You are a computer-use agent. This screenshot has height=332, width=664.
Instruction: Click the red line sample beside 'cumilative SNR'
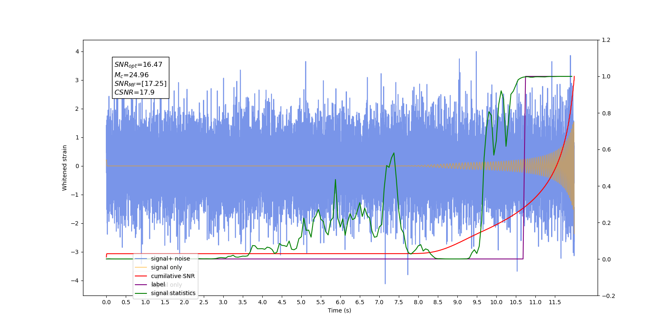[141, 276]
